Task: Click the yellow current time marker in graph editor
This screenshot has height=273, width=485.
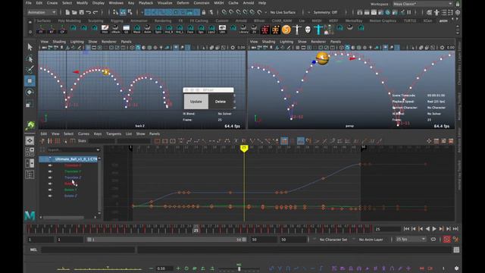Action: point(244,149)
